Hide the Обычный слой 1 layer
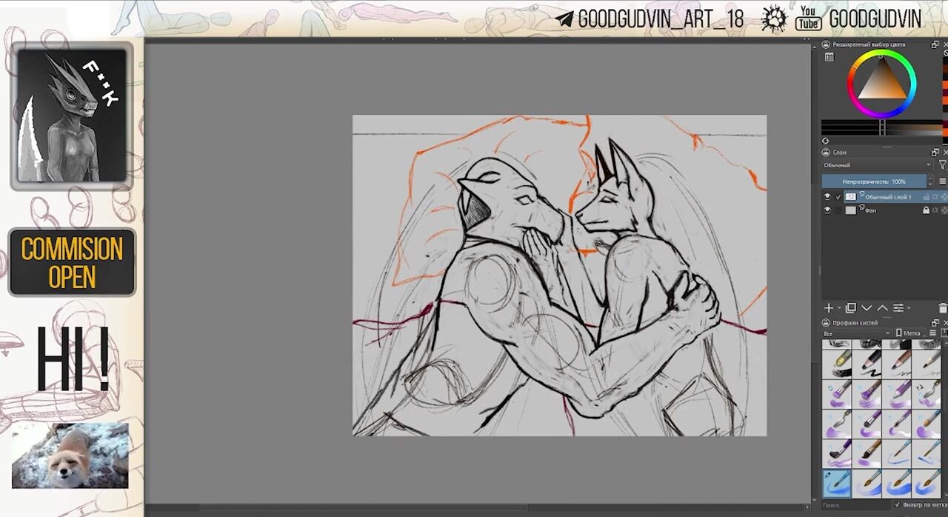Viewport: 948px width, 517px height. 827,197
